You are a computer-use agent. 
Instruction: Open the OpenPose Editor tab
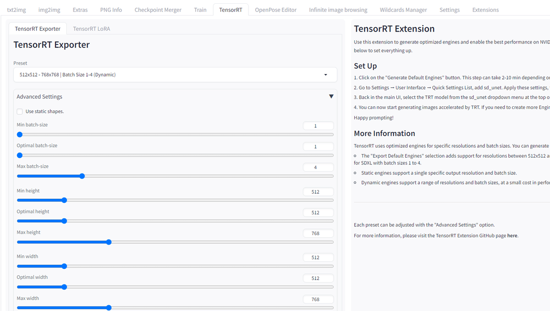276,10
